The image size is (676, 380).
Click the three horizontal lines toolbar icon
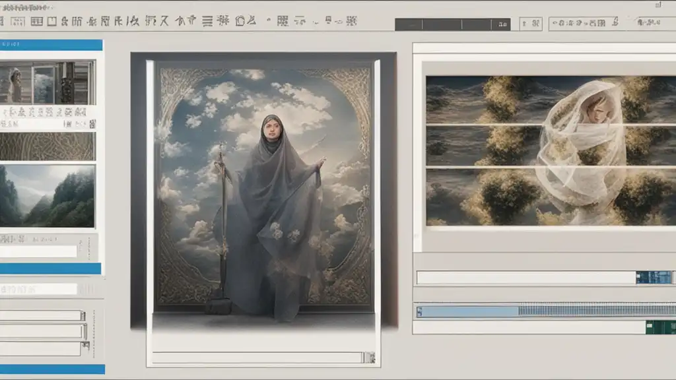pyautogui.click(x=207, y=21)
